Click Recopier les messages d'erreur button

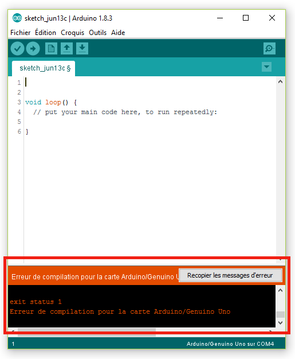pos(230,275)
